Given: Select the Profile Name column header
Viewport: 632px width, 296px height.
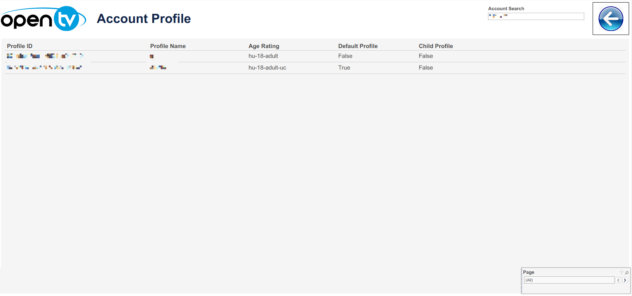Looking at the screenshot, I should point(168,46).
